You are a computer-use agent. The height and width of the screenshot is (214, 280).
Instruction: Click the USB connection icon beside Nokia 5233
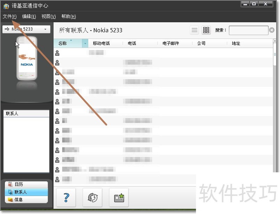(7, 29)
